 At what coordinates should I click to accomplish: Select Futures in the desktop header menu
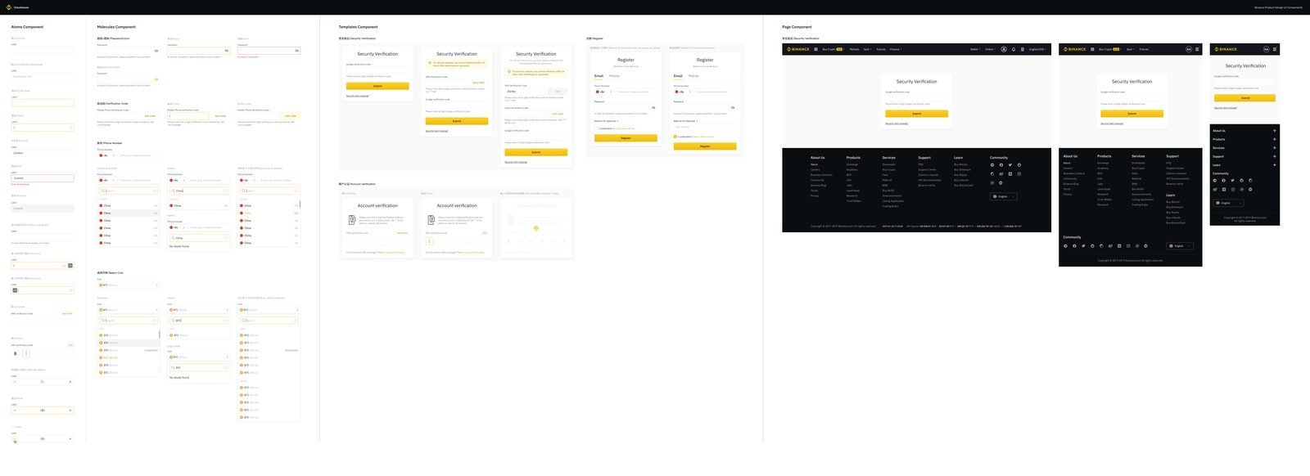point(881,49)
